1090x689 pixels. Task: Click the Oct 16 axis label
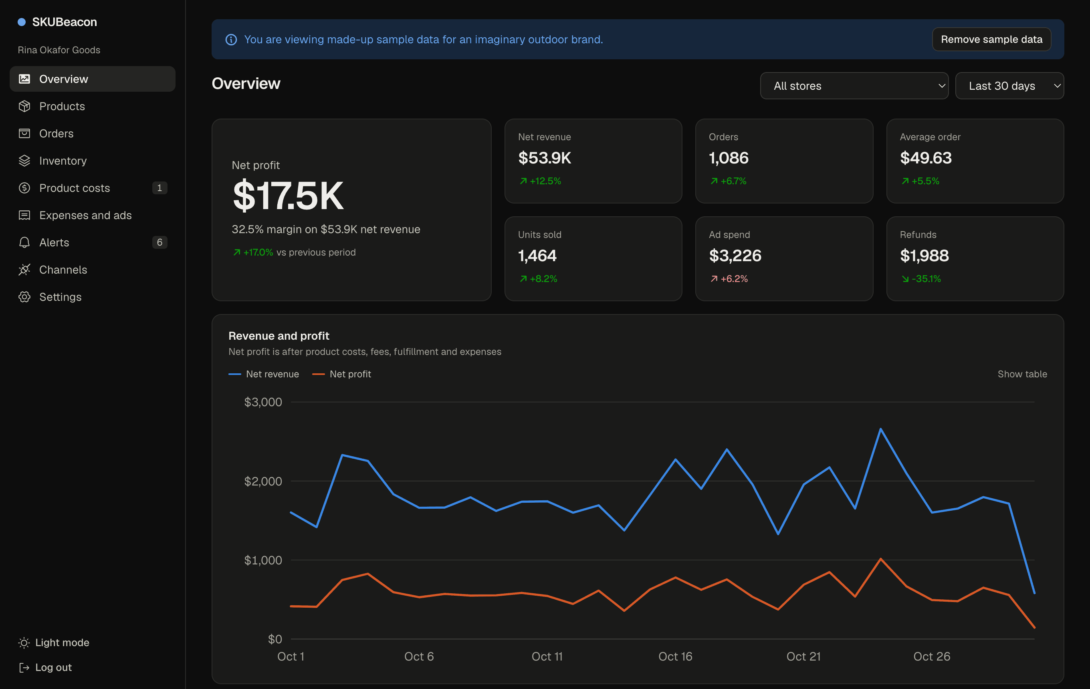(x=675, y=656)
